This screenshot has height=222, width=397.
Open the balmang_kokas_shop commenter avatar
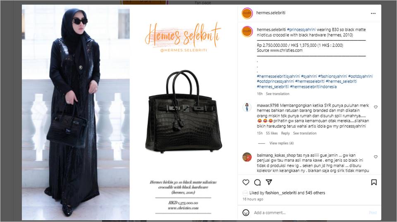pyautogui.click(x=247, y=157)
